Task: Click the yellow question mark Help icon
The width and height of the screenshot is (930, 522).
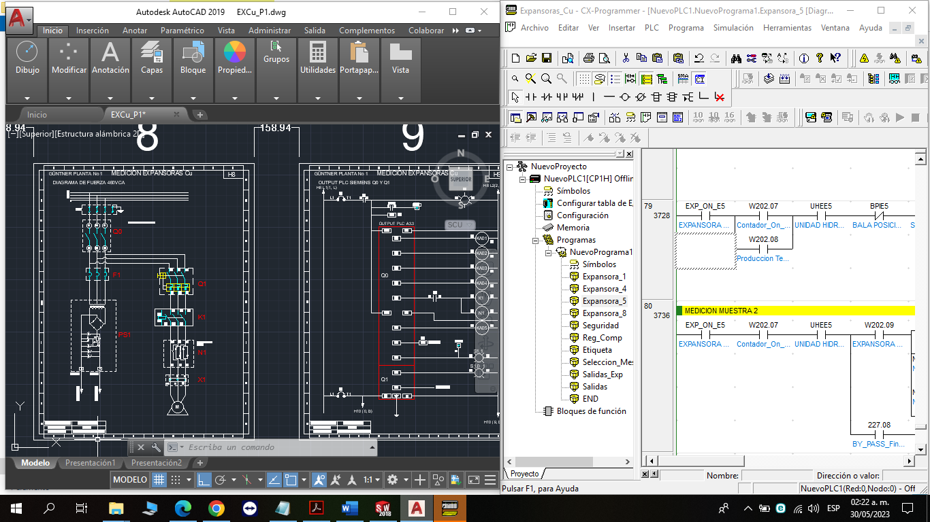Action: point(820,58)
